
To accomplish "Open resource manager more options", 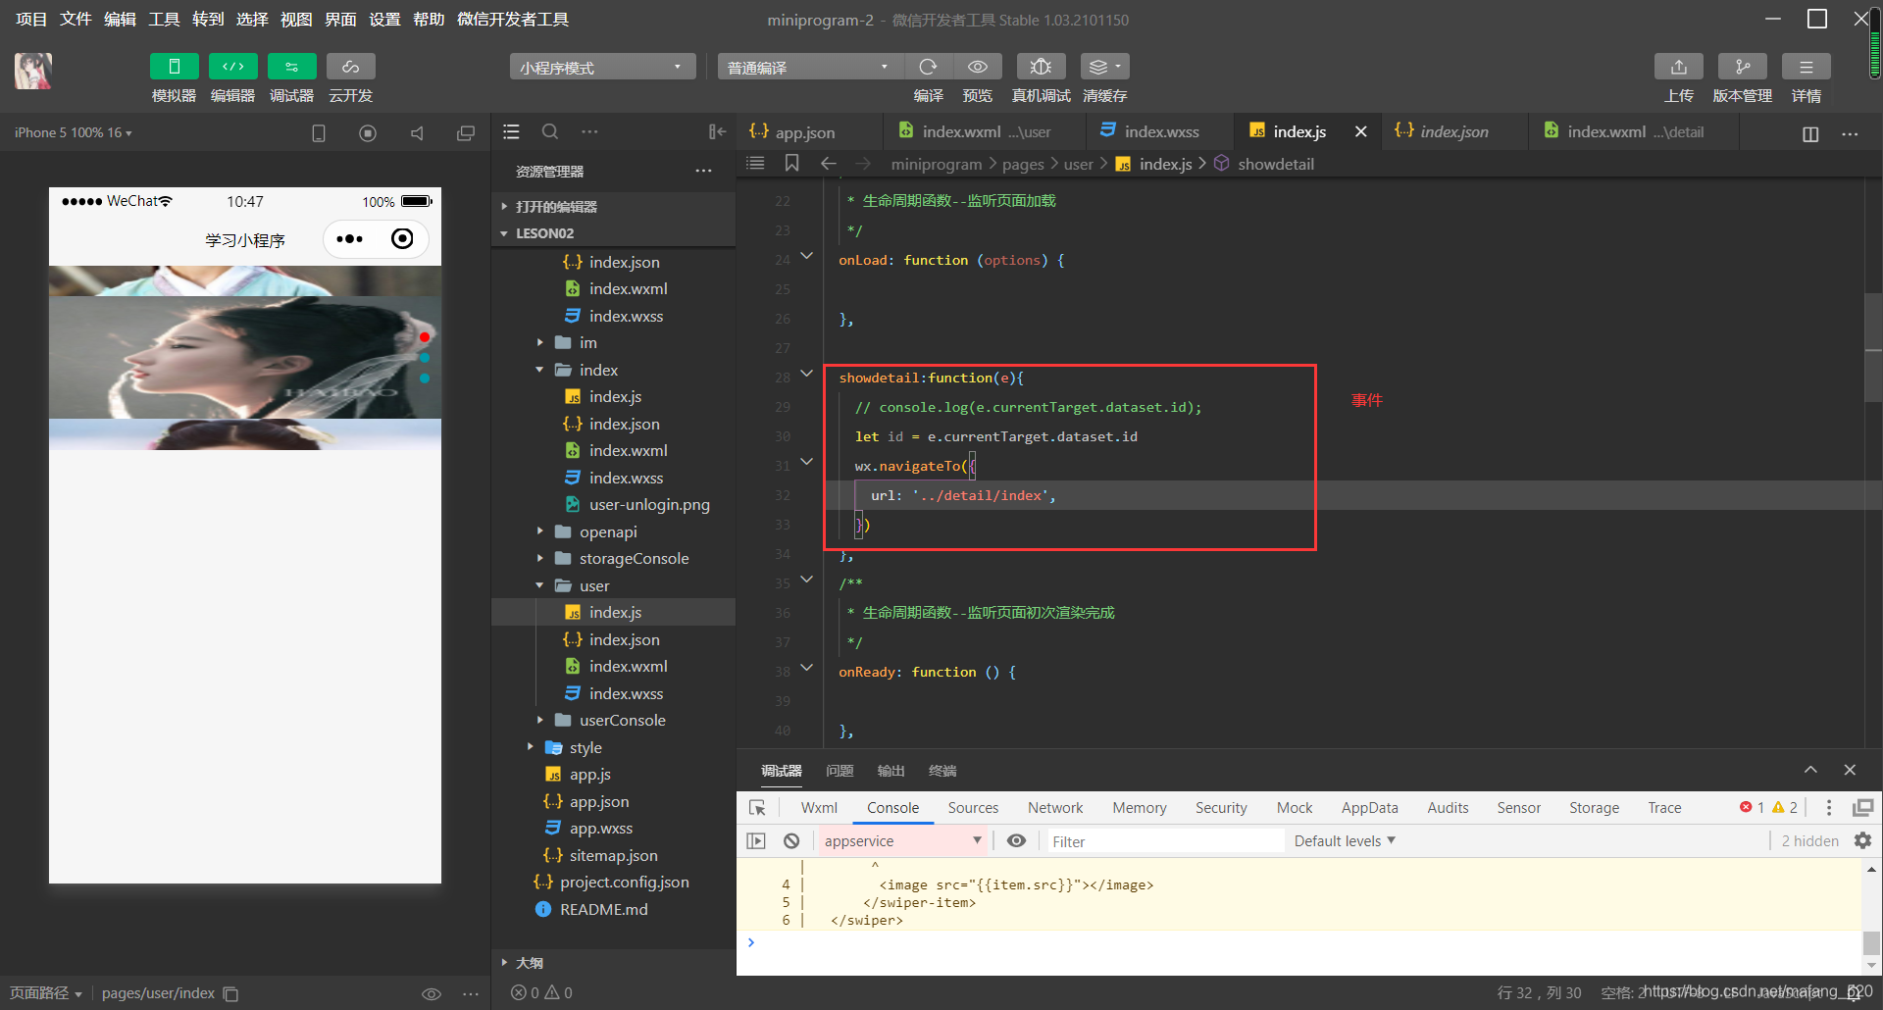I will click(x=703, y=171).
